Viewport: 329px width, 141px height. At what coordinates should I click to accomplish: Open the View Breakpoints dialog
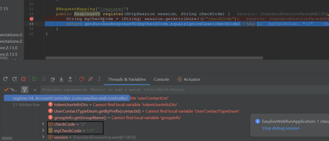[82, 79]
